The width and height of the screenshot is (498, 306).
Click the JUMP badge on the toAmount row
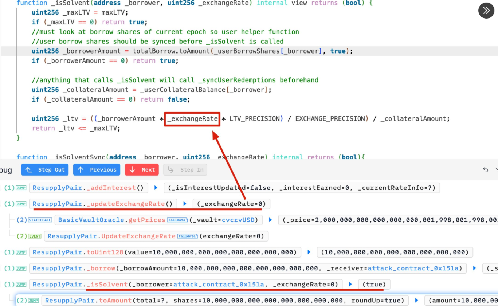coord(33,301)
